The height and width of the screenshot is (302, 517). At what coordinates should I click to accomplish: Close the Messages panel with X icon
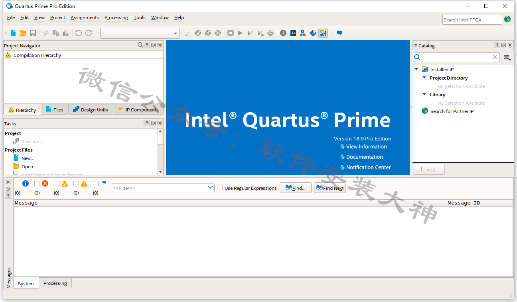point(8,182)
